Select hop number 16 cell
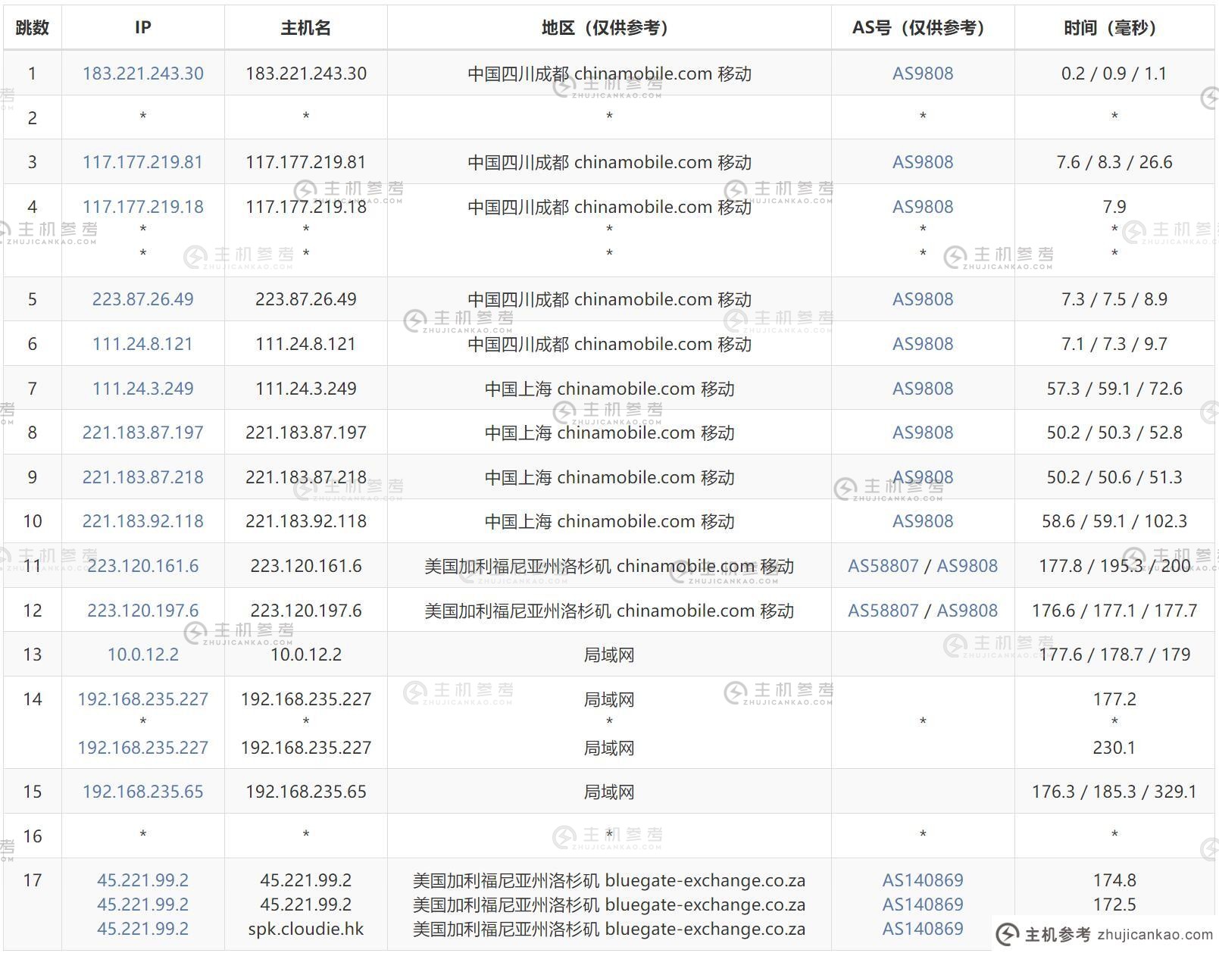 click(x=32, y=836)
